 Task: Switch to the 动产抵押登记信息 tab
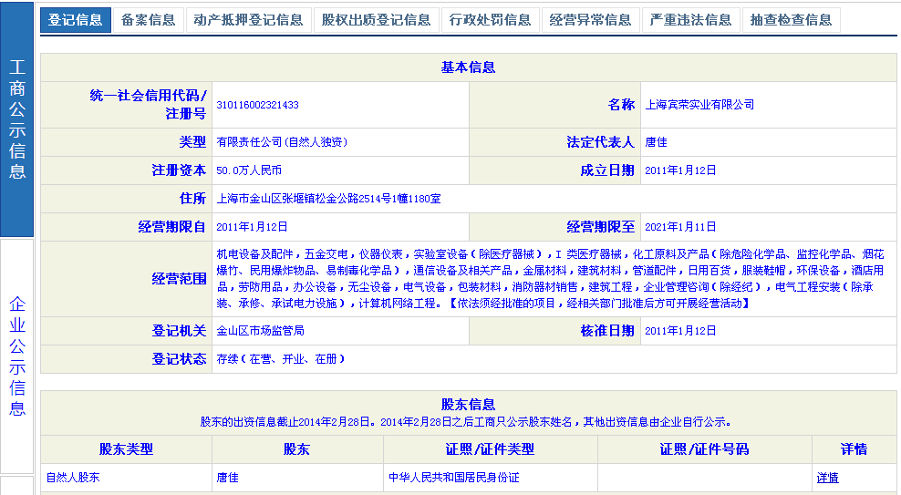click(x=248, y=20)
